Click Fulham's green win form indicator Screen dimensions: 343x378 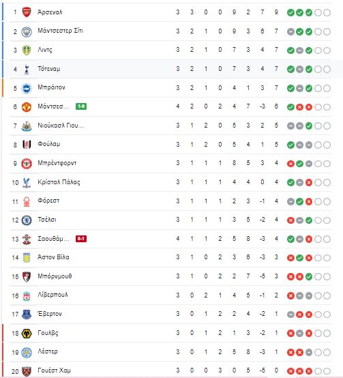pyautogui.click(x=290, y=145)
